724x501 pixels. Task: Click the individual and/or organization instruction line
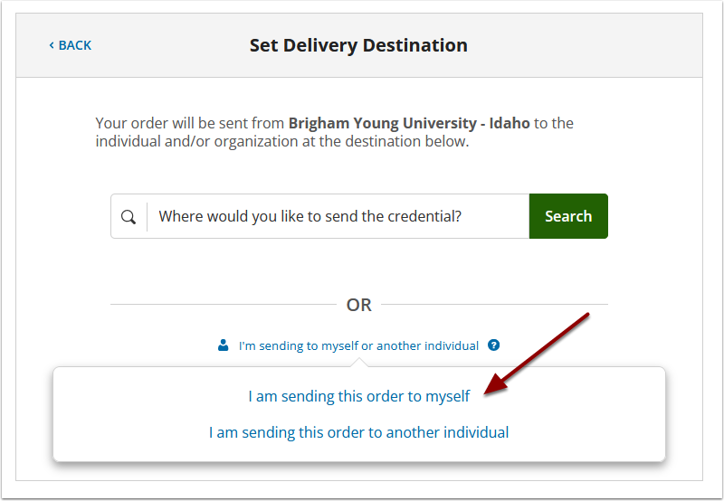(282, 141)
